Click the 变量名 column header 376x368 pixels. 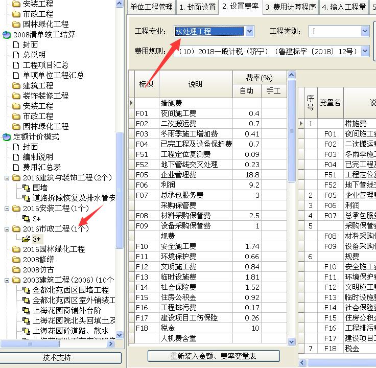(x=330, y=103)
